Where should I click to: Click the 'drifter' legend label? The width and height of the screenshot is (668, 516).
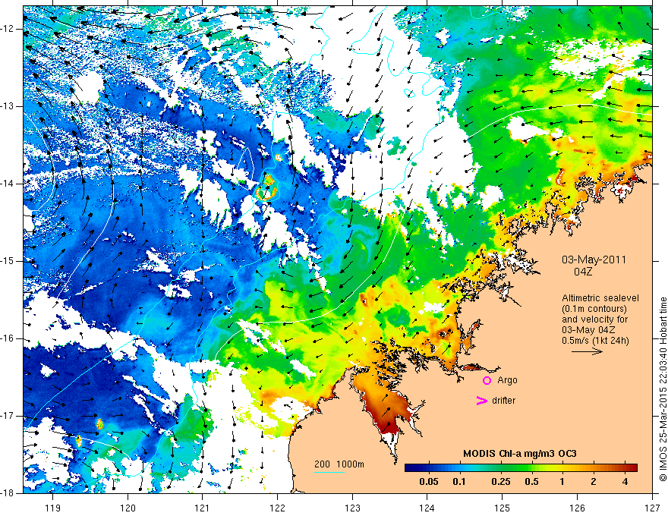click(503, 401)
